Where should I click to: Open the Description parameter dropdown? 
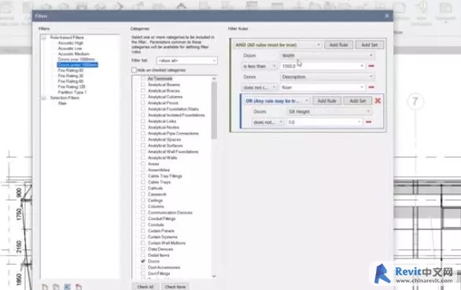(x=327, y=77)
